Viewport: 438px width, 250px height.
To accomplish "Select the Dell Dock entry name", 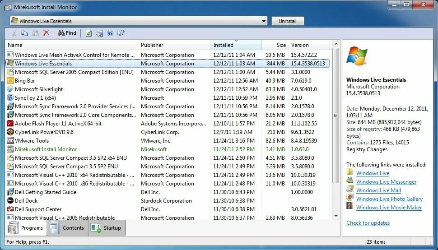I will tap(26, 201).
